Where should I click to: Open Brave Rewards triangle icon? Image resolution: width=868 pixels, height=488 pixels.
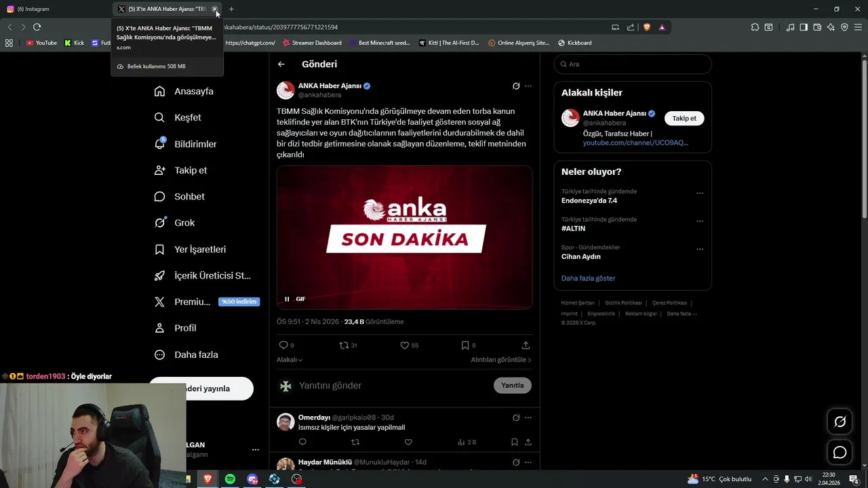click(662, 27)
